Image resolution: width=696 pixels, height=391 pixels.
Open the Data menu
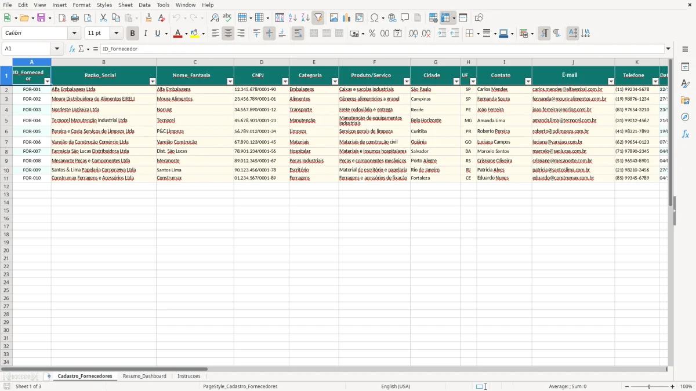pos(144,5)
